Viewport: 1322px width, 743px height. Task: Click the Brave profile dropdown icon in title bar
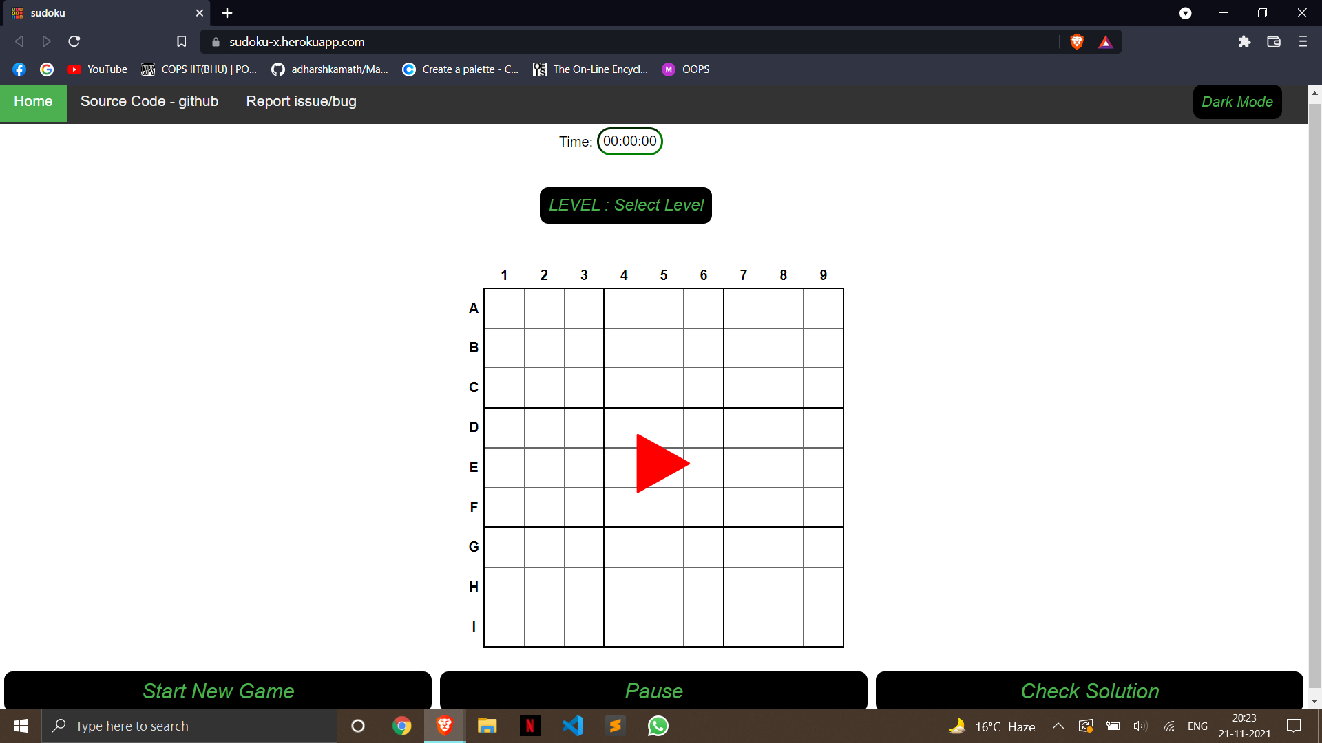[1185, 13]
